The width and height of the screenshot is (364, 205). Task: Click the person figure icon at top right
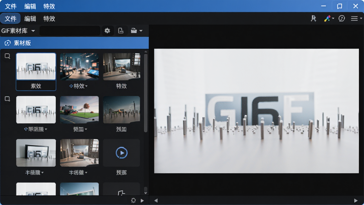click(x=314, y=19)
